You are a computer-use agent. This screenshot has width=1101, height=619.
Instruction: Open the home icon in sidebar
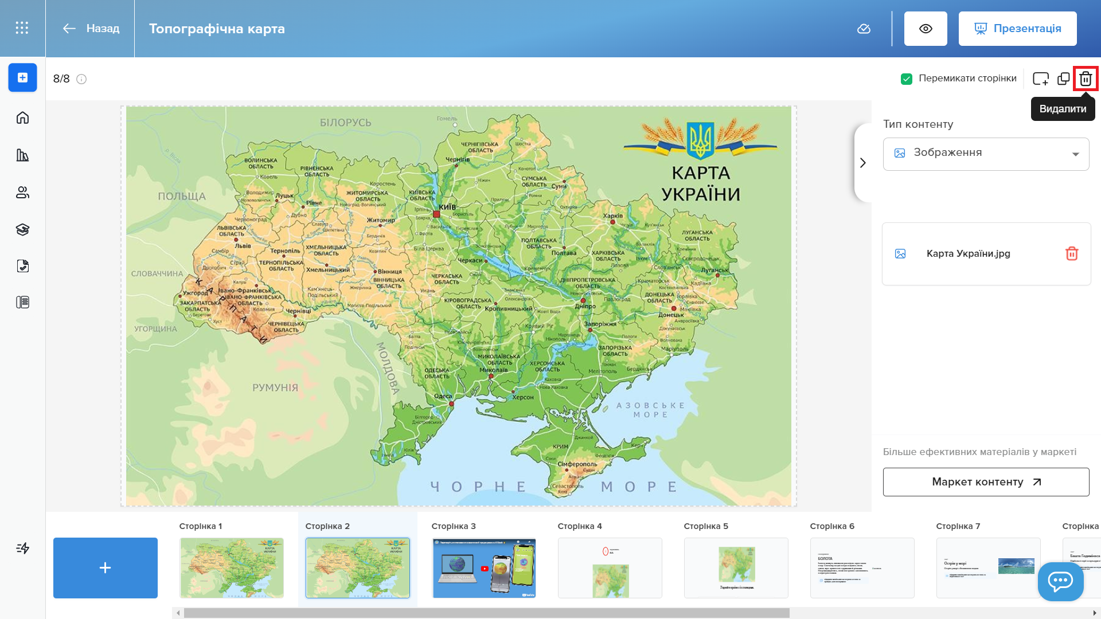pos(22,117)
